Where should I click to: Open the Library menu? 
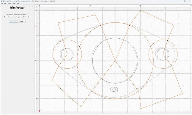click(x=9, y=4)
